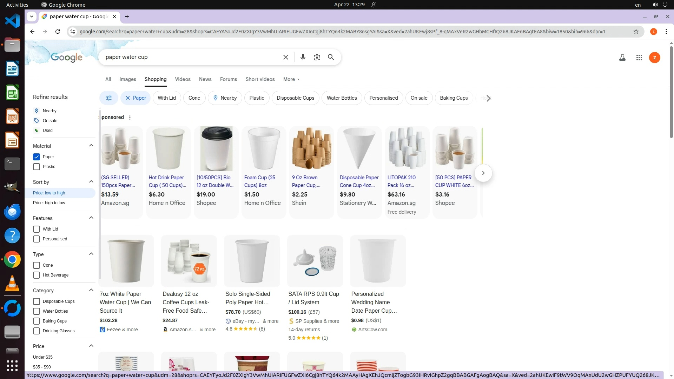The height and width of the screenshot is (379, 674).
Task: Switch to the Videos tab
Action: click(x=183, y=79)
